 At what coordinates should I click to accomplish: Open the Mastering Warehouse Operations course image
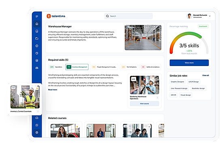145,85
